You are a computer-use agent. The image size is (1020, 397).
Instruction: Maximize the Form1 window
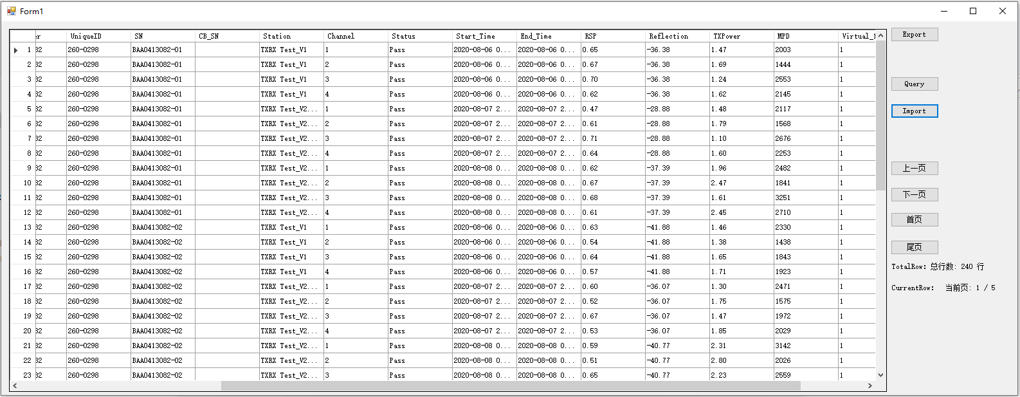tap(973, 11)
